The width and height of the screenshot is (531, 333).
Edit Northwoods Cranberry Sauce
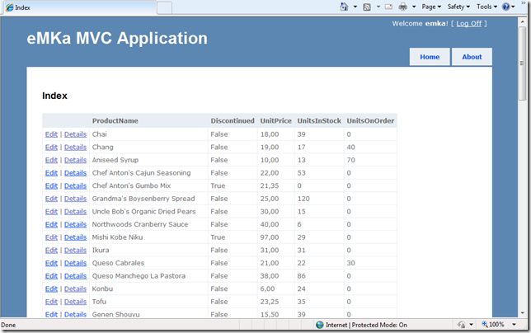[x=51, y=224]
